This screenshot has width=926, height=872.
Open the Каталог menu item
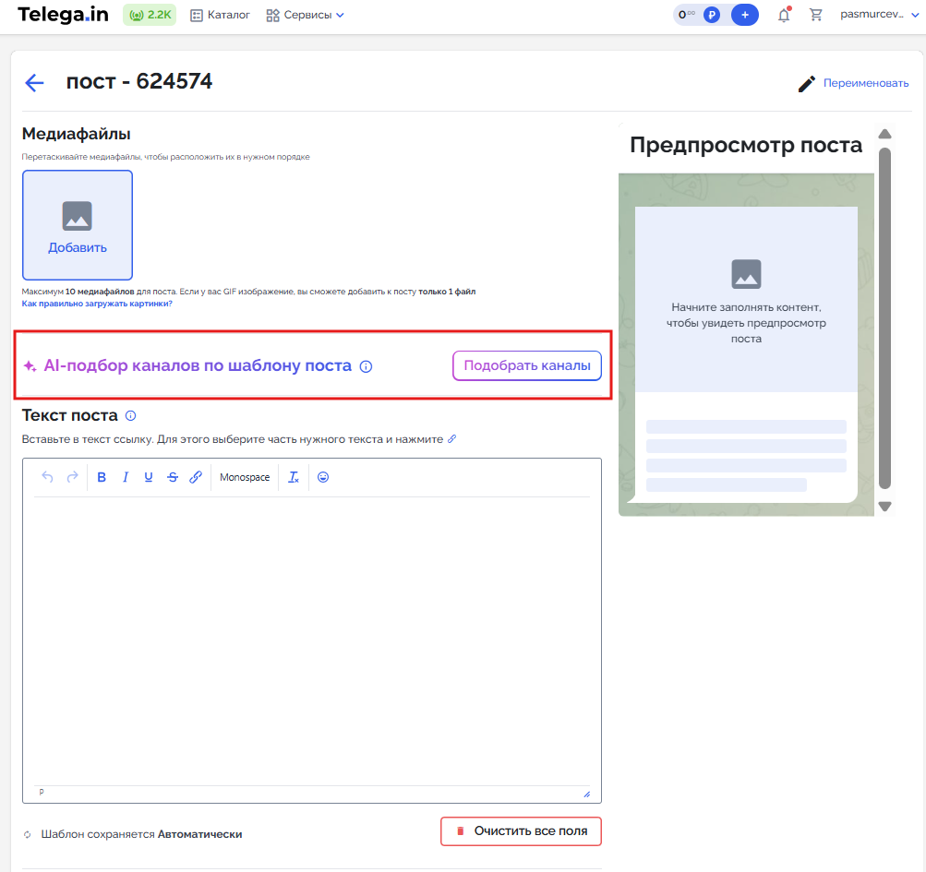[220, 15]
